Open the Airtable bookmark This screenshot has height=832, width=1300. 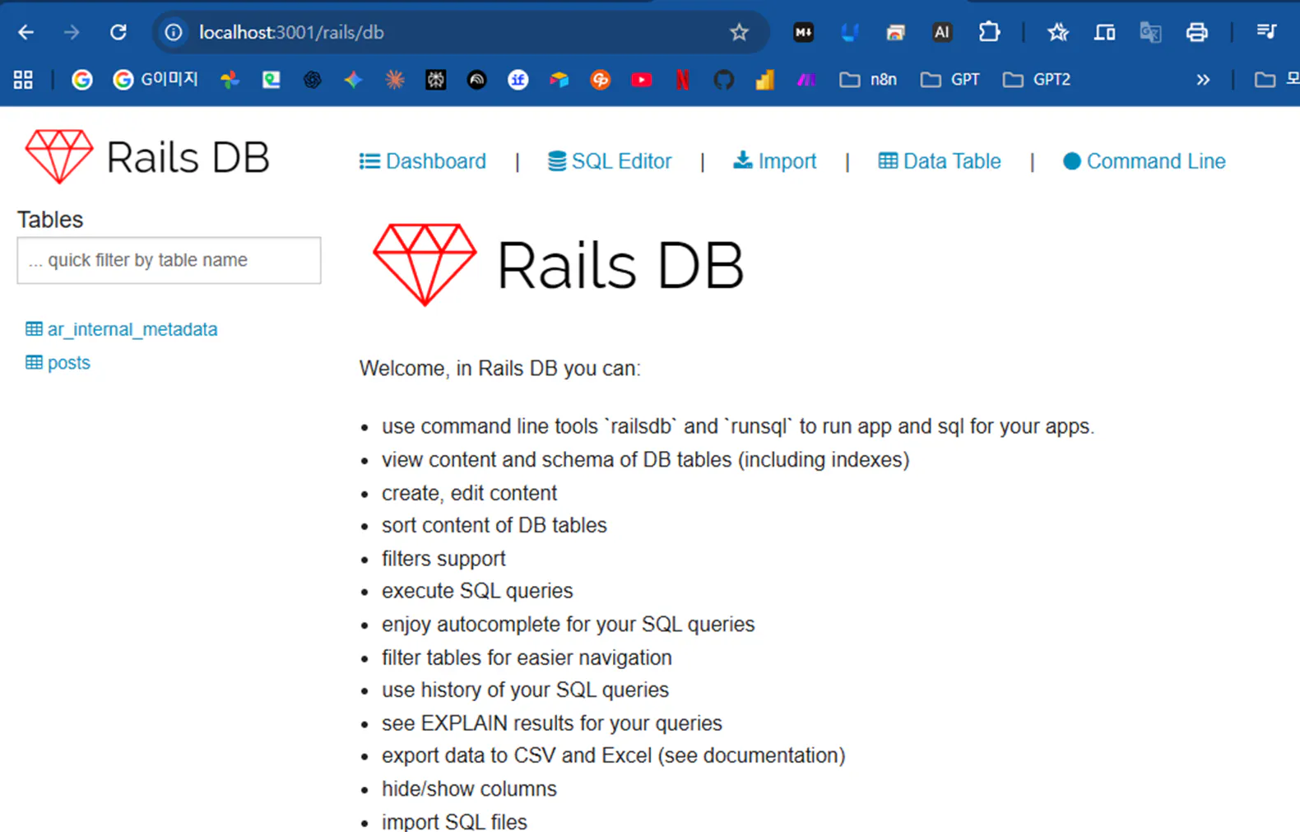[559, 80]
